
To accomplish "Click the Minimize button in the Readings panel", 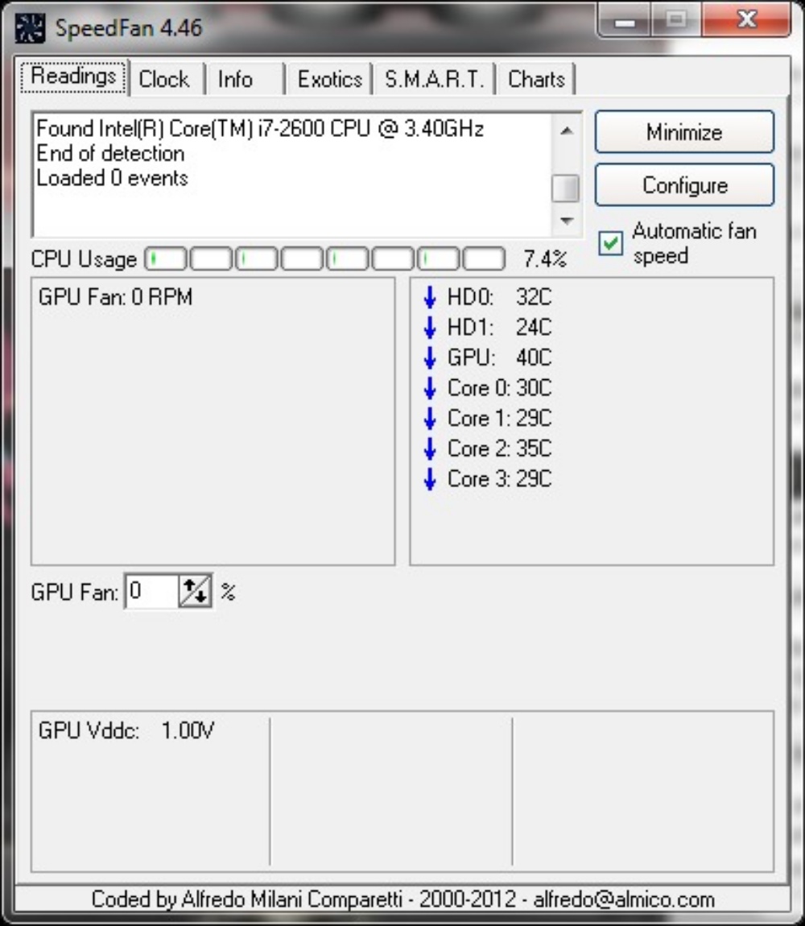I will (x=684, y=132).
